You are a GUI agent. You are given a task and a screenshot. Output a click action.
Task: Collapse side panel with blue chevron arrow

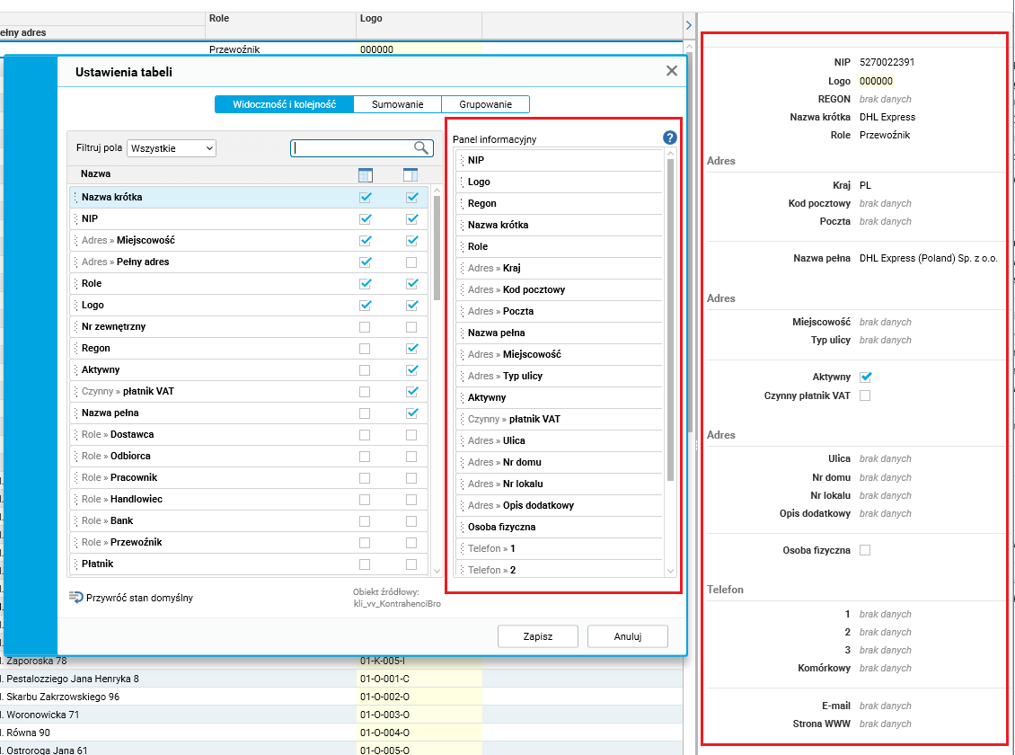689,24
